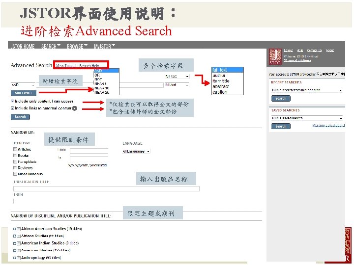Viewport: 354px width, 265px height.
Task: Open the MyJSTOR menu
Action: (104, 47)
